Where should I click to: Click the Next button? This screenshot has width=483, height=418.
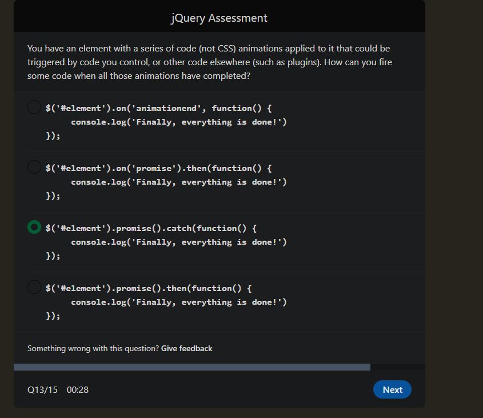coord(392,389)
